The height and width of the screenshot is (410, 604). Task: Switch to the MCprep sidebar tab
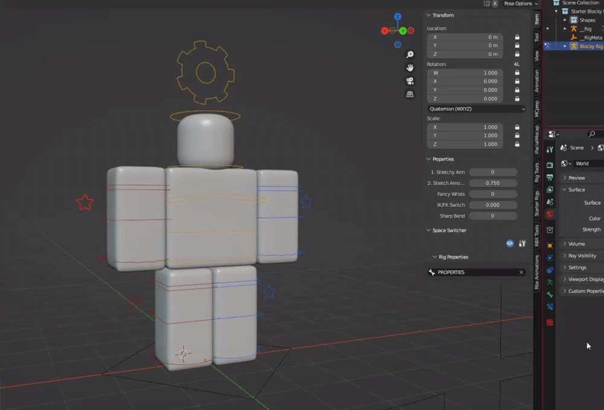pyautogui.click(x=537, y=108)
